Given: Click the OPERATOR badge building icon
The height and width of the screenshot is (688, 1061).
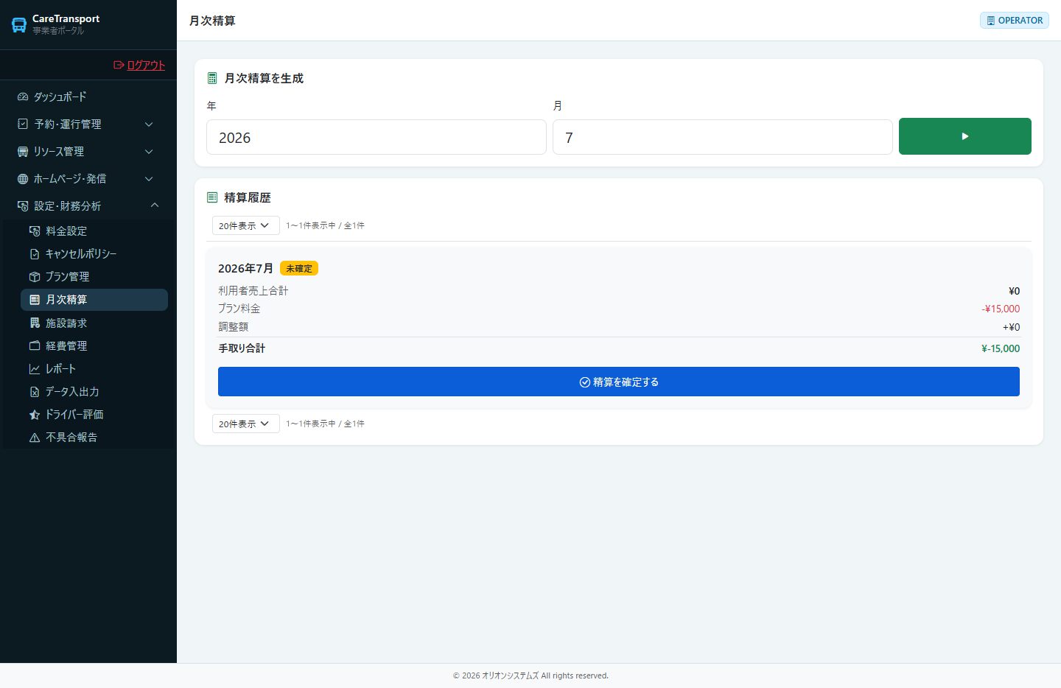Looking at the screenshot, I should pos(991,21).
